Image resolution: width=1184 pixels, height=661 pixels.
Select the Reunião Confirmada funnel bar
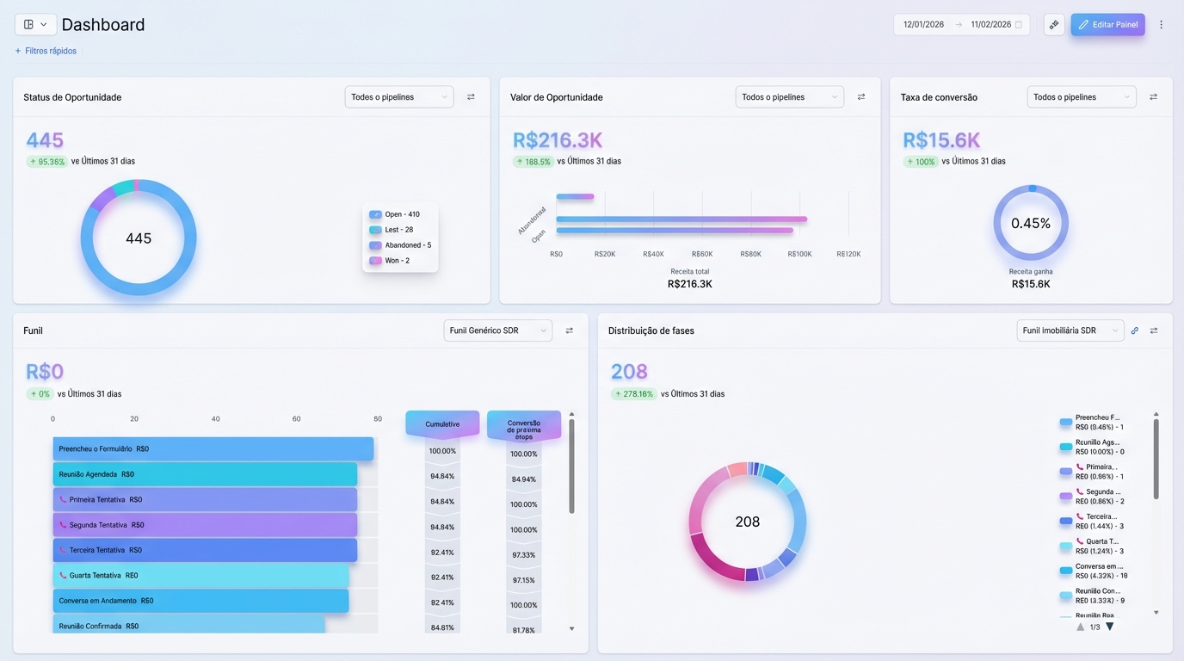[x=189, y=626]
